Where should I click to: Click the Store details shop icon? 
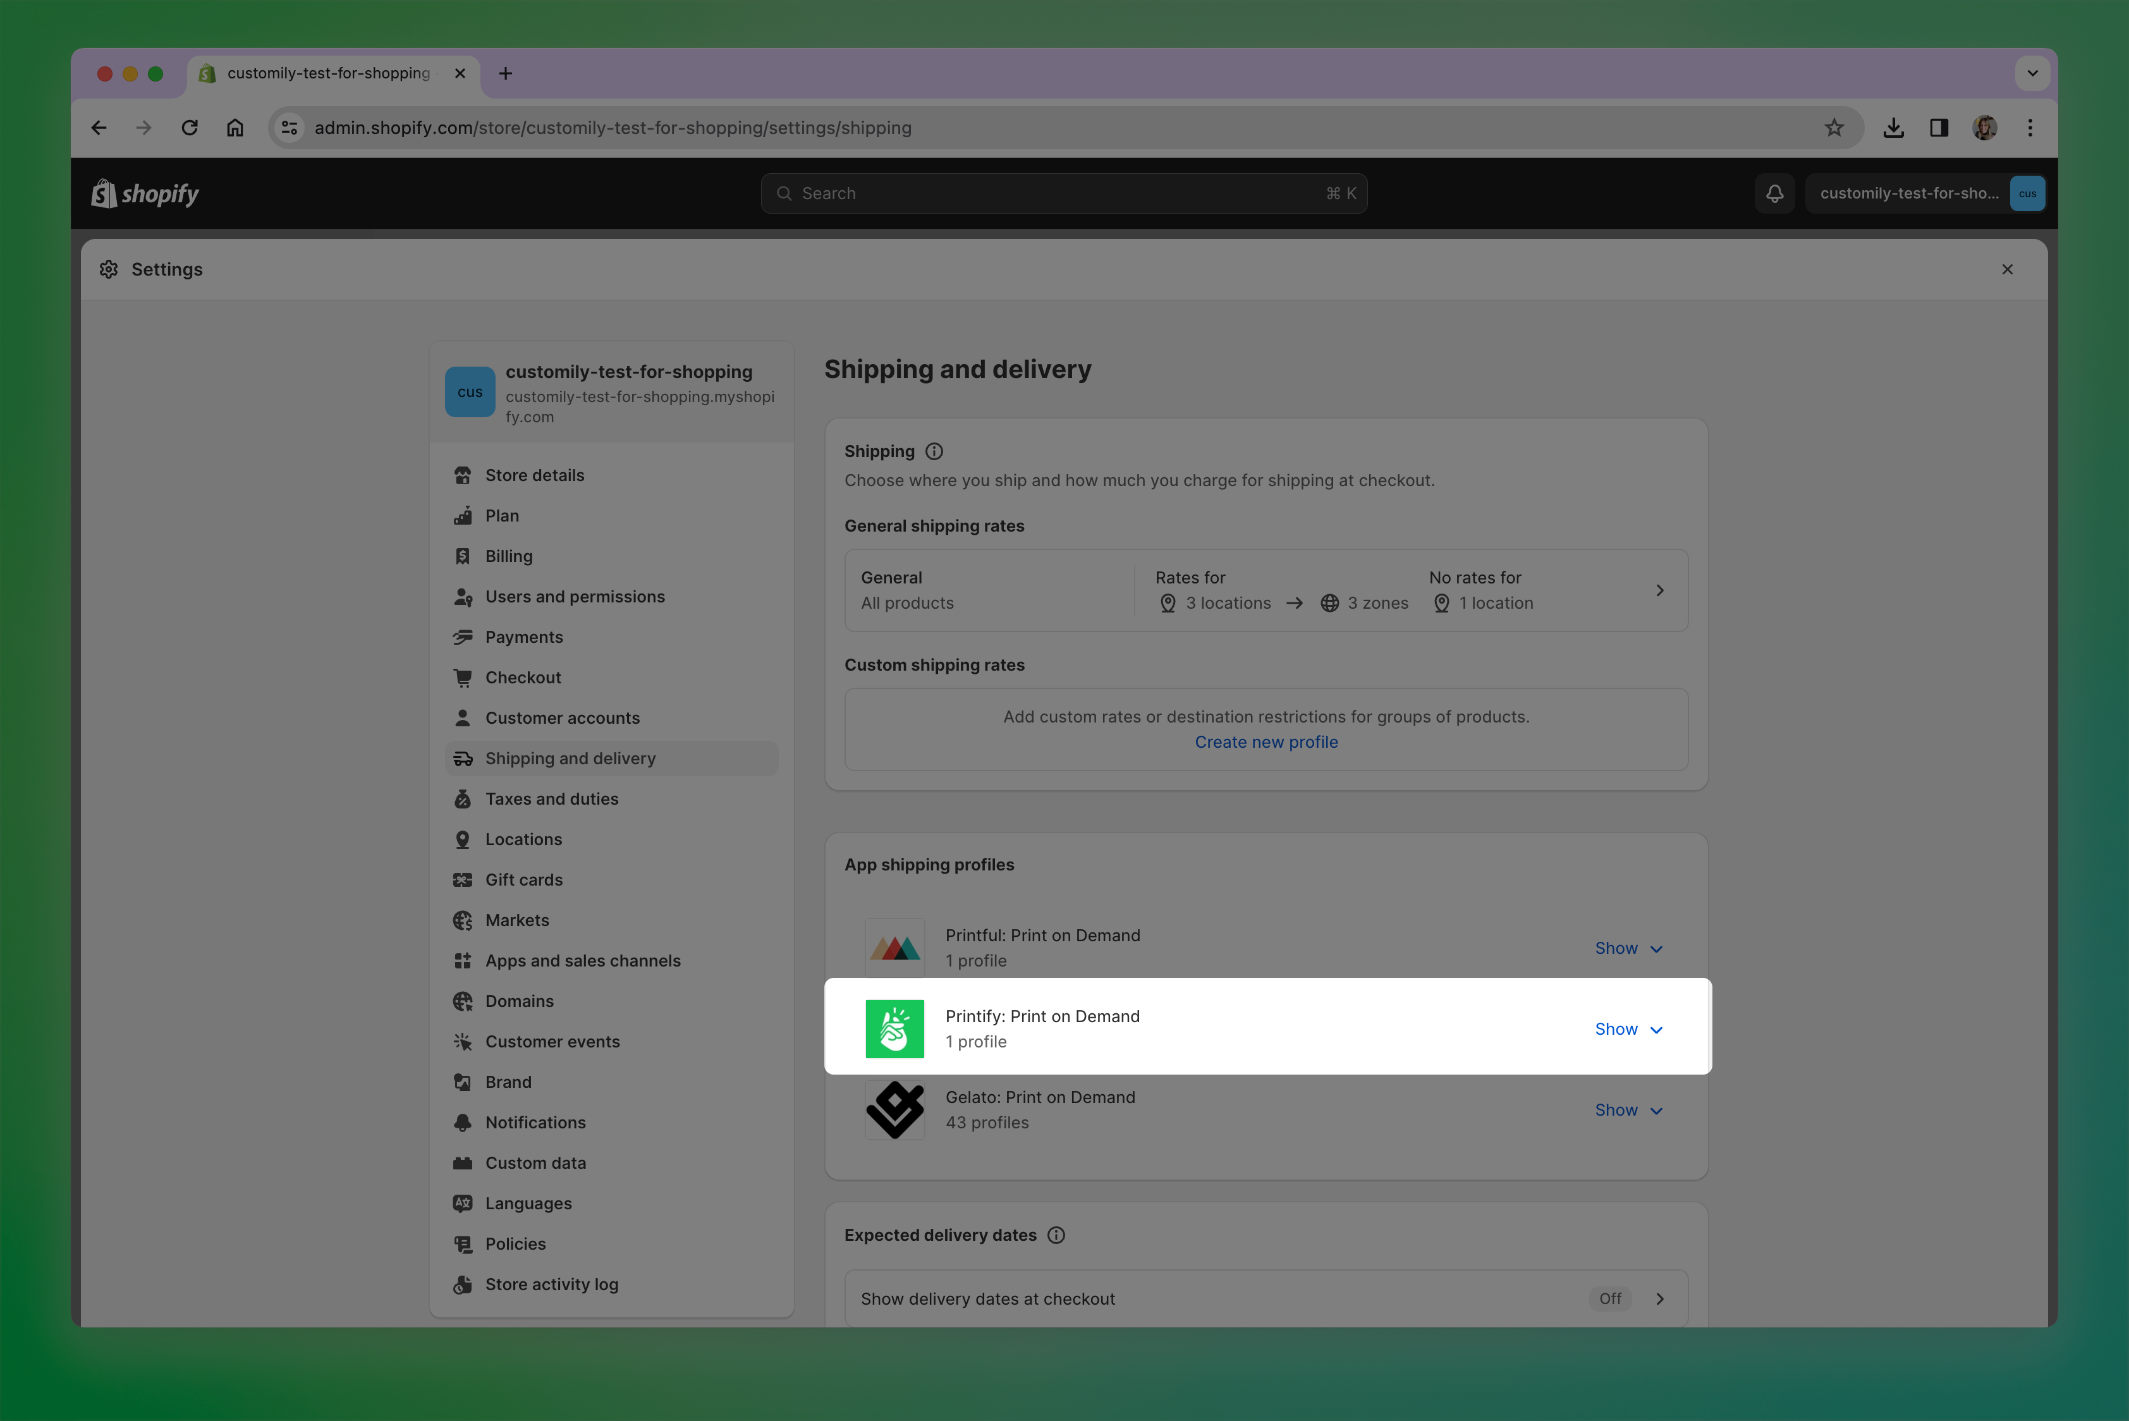(x=463, y=475)
